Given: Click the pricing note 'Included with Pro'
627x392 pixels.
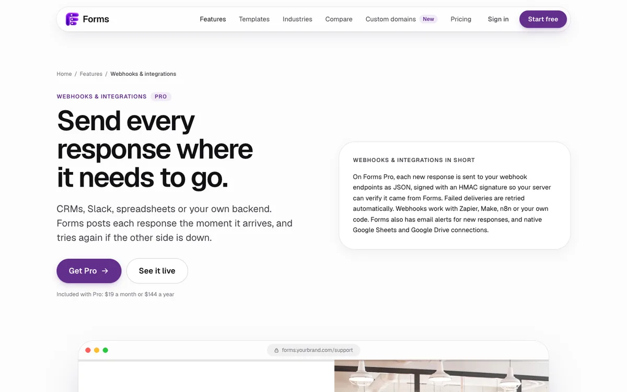Looking at the screenshot, I should click(115, 294).
